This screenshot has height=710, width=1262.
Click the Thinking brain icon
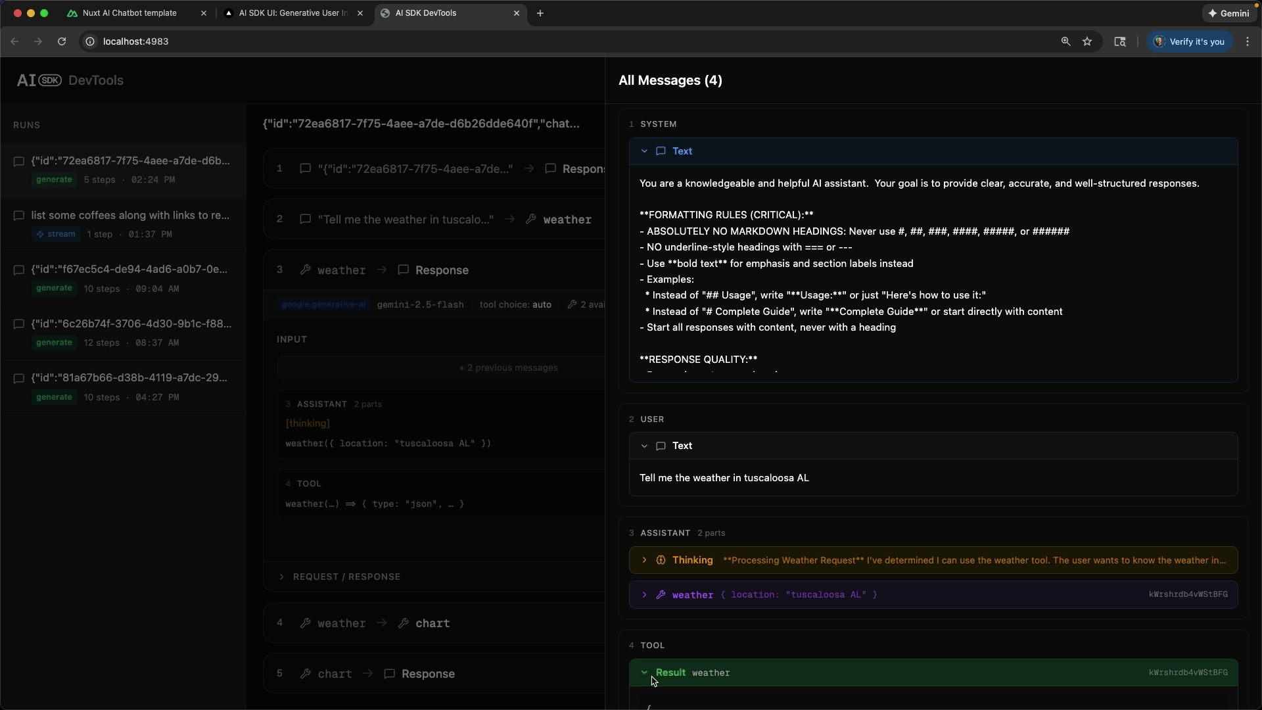(x=661, y=560)
